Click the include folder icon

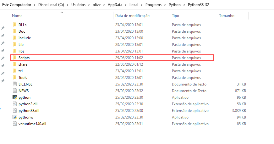15,38
